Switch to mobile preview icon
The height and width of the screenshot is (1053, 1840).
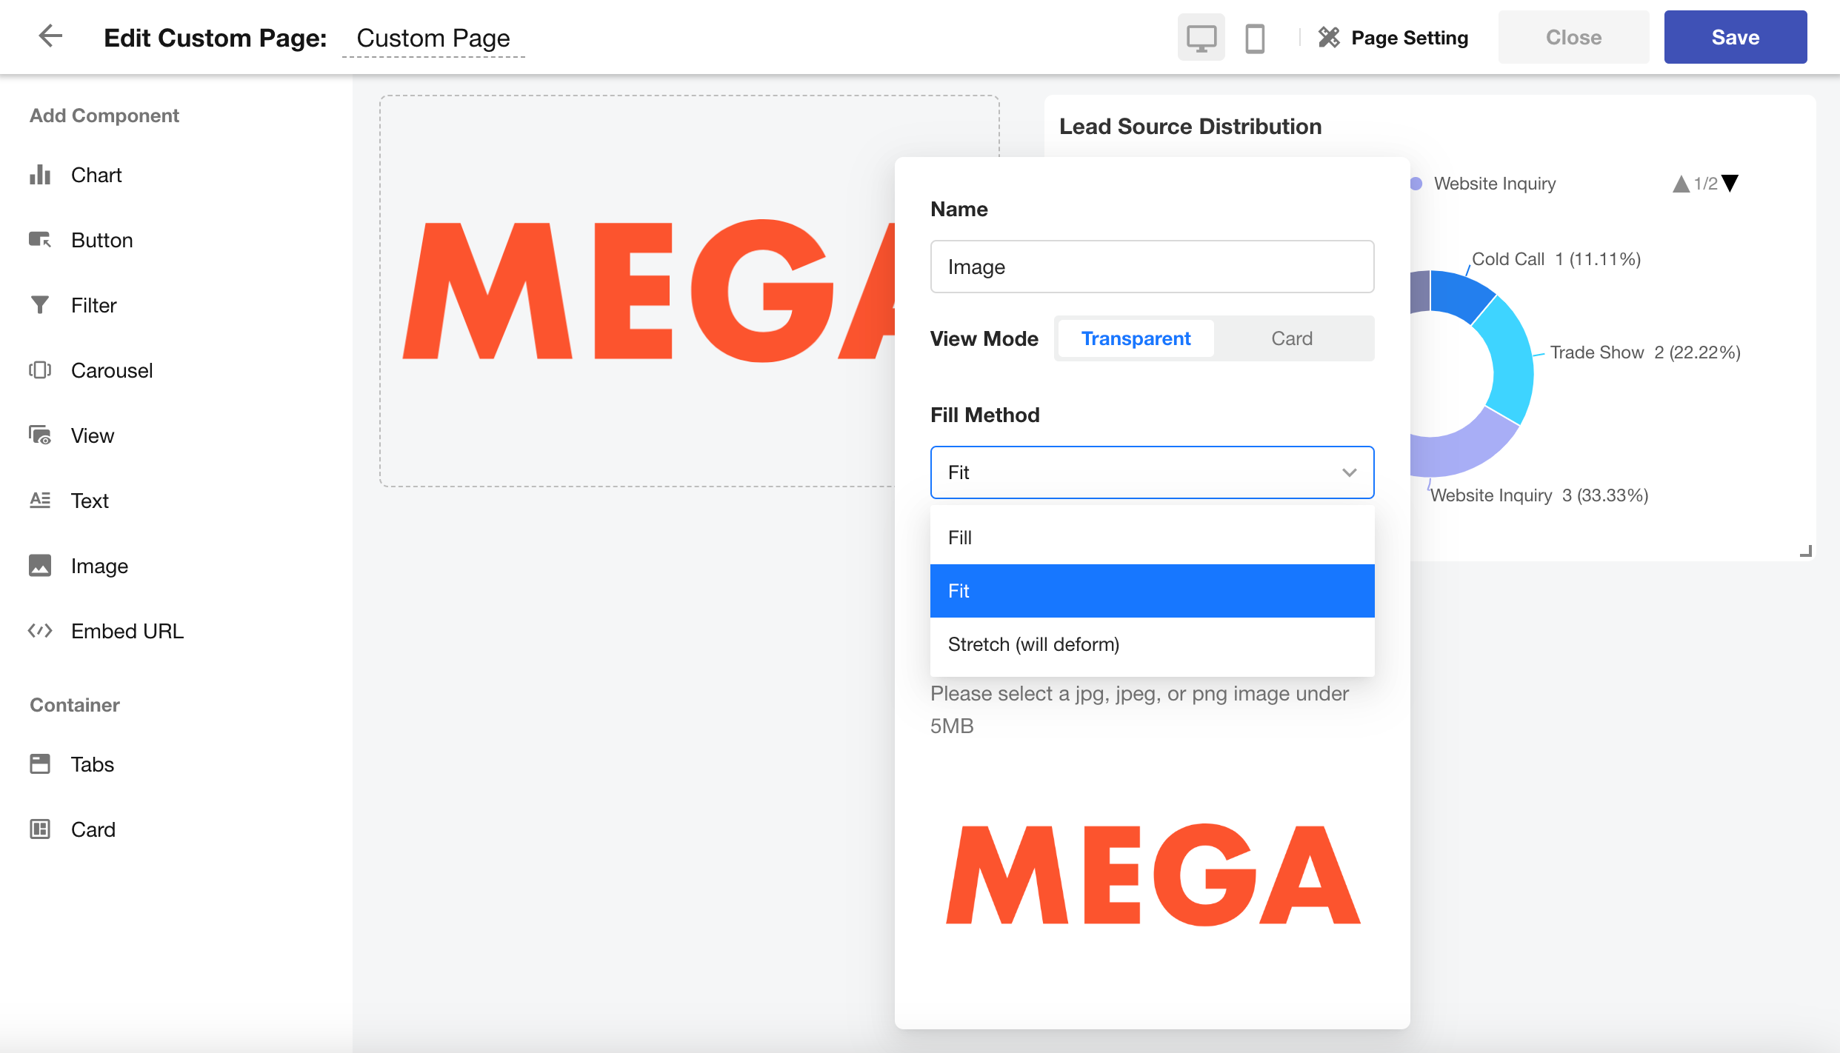click(1255, 38)
